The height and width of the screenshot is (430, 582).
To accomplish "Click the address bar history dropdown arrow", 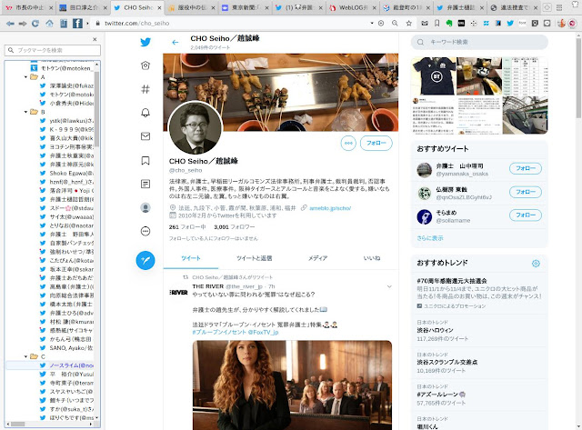I will pyautogui.click(x=372, y=24).
